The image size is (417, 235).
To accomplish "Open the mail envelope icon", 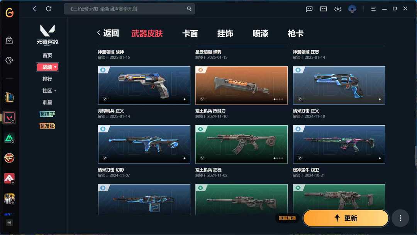I will coord(324,9).
